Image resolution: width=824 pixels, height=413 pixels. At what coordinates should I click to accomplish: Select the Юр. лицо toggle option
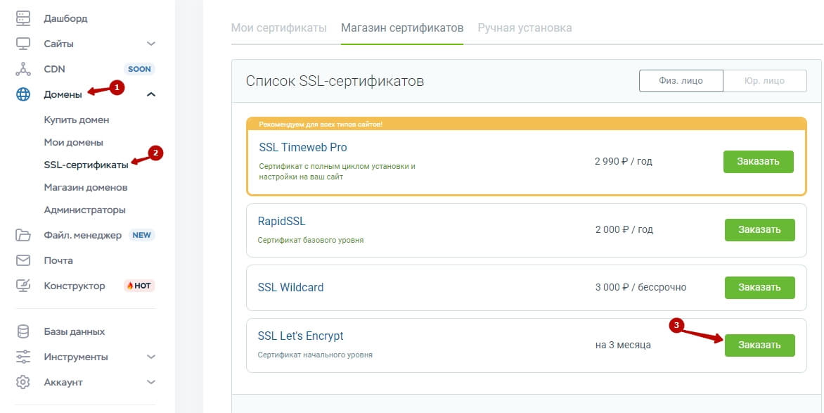[765, 81]
